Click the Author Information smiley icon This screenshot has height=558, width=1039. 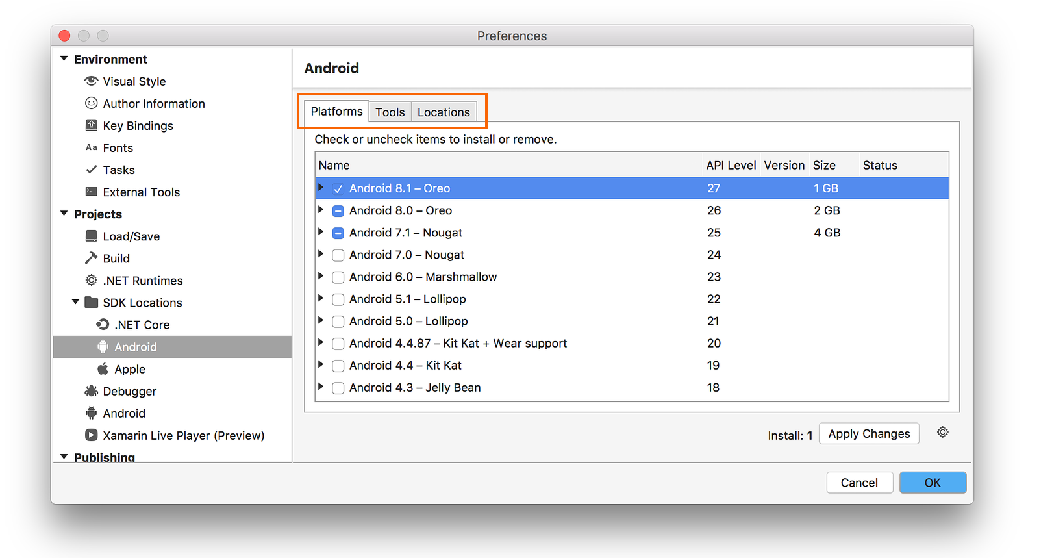tap(92, 103)
